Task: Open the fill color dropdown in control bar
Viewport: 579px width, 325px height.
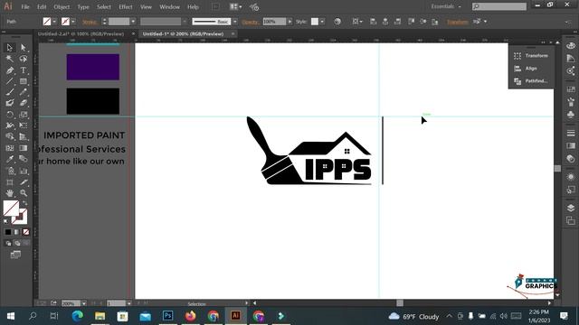Action: [x=54, y=22]
